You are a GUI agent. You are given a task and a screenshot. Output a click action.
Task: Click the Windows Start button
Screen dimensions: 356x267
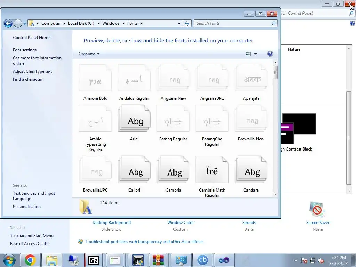[x=9, y=260]
